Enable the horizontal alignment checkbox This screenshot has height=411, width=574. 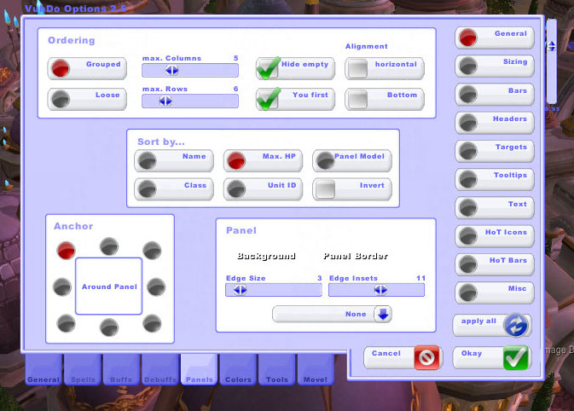[357, 68]
